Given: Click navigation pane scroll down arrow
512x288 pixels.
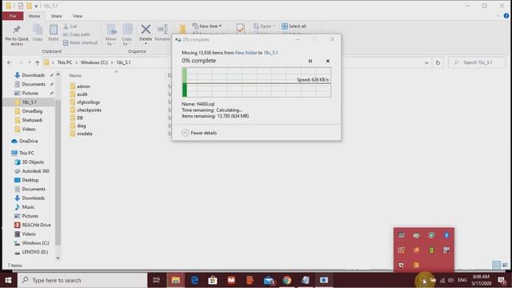Looking at the screenshot, I should point(58,258).
